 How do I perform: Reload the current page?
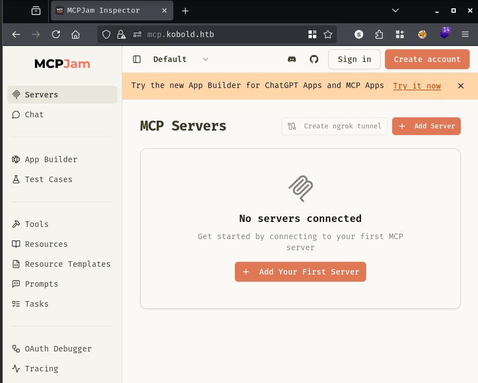pyautogui.click(x=56, y=34)
